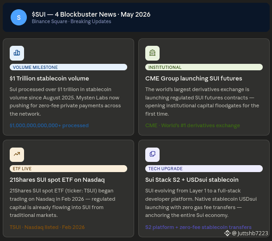Click the bar chart volume icon
Viewport: 272px width, 241px height.
point(17,53)
